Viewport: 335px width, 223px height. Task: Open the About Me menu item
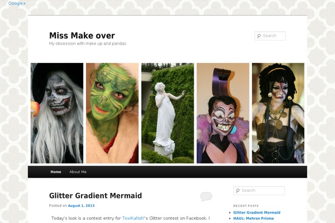click(x=78, y=172)
